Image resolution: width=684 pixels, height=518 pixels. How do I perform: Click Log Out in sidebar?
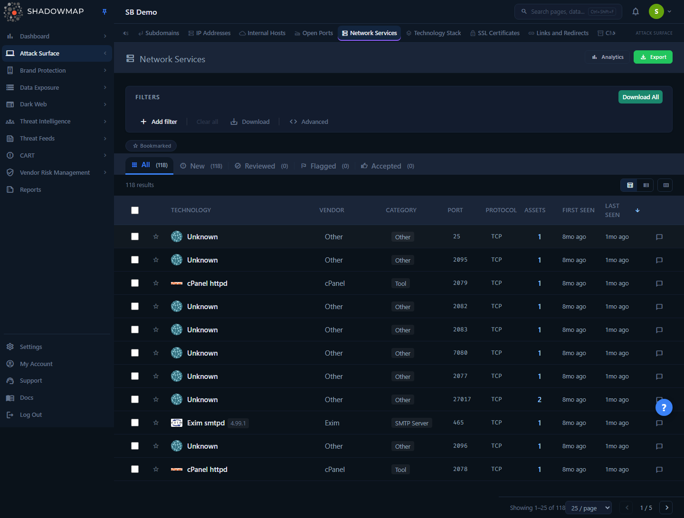click(57, 414)
